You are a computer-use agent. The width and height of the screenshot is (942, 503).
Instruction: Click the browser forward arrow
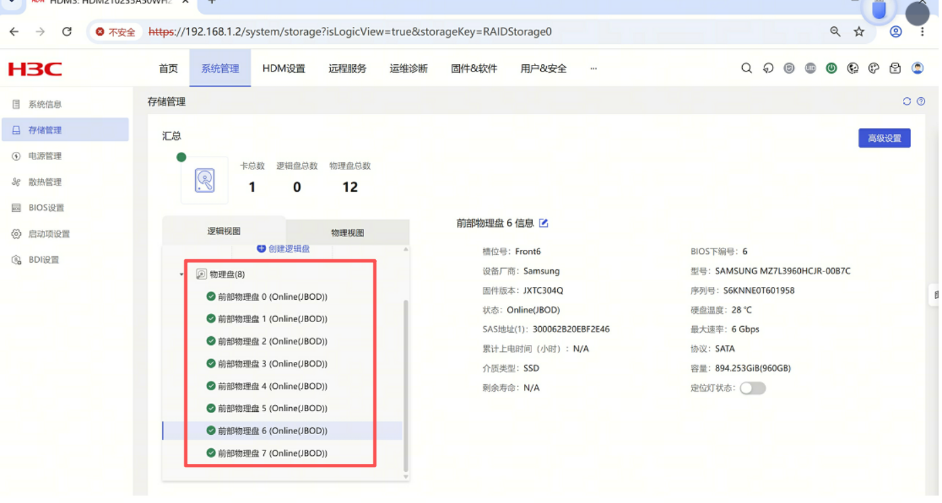click(41, 32)
